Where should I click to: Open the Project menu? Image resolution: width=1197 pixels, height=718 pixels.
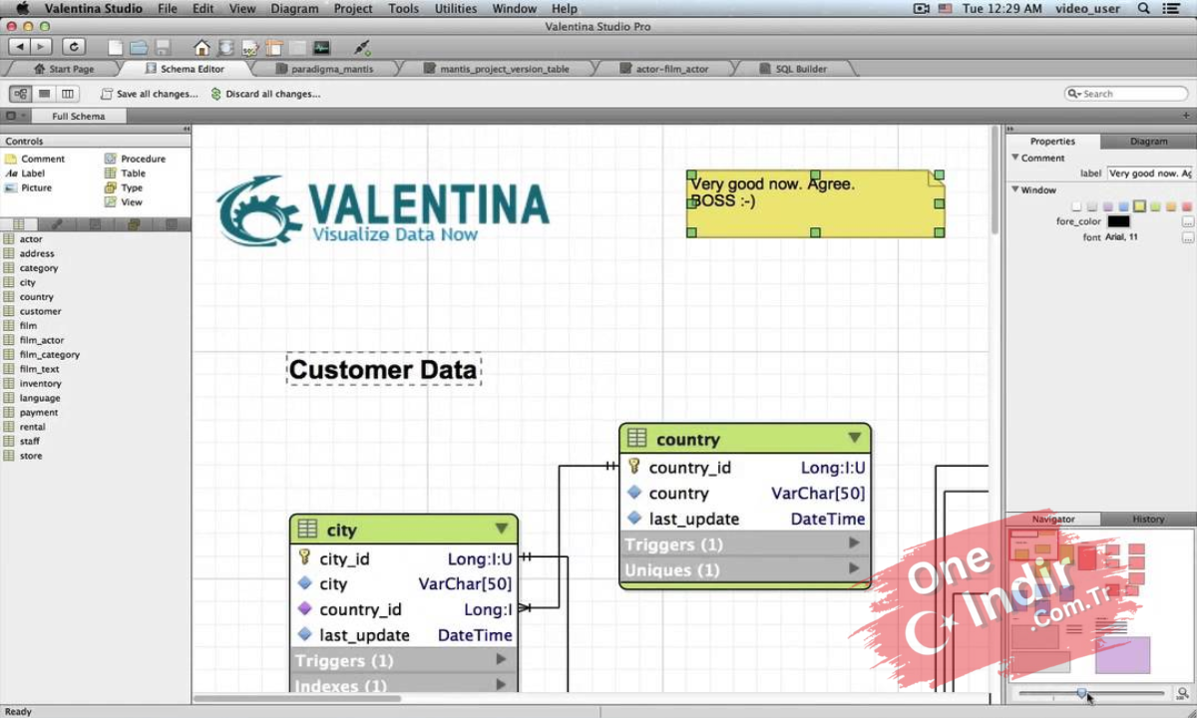click(x=353, y=8)
